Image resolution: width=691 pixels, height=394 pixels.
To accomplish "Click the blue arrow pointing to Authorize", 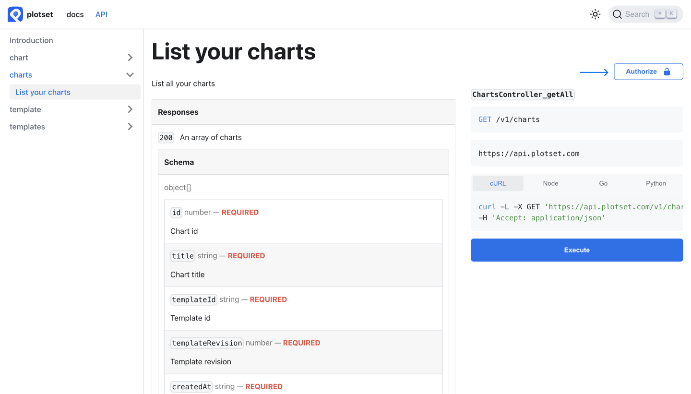I will (x=594, y=72).
